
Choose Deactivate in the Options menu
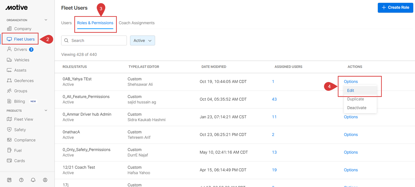pyautogui.click(x=357, y=108)
